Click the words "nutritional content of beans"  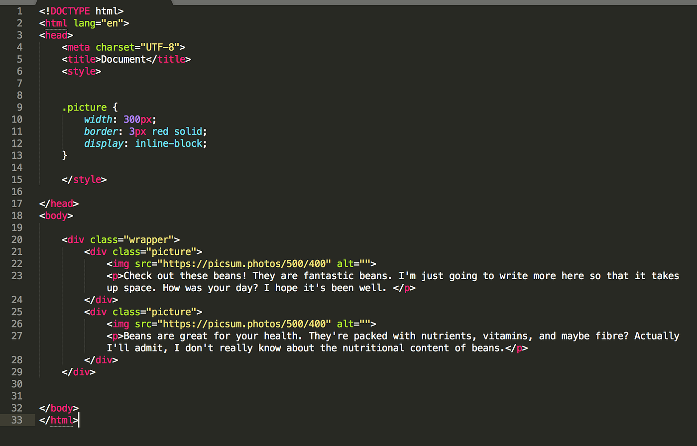422,348
